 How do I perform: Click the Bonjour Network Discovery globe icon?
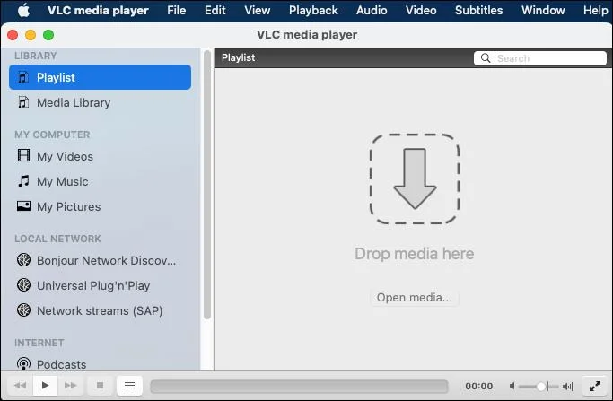coord(24,259)
